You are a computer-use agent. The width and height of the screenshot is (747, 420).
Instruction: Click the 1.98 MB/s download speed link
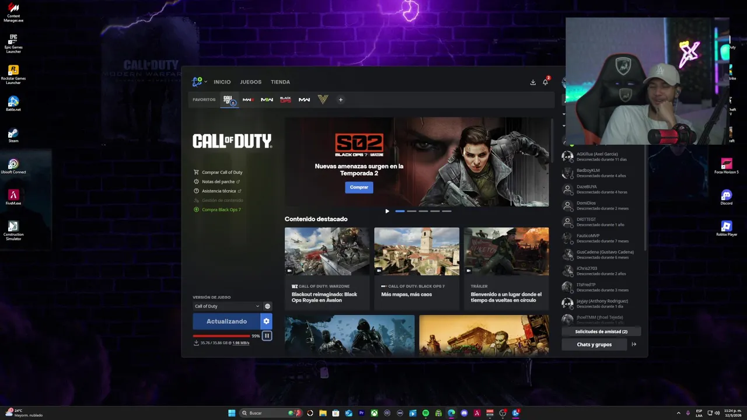pyautogui.click(x=241, y=343)
